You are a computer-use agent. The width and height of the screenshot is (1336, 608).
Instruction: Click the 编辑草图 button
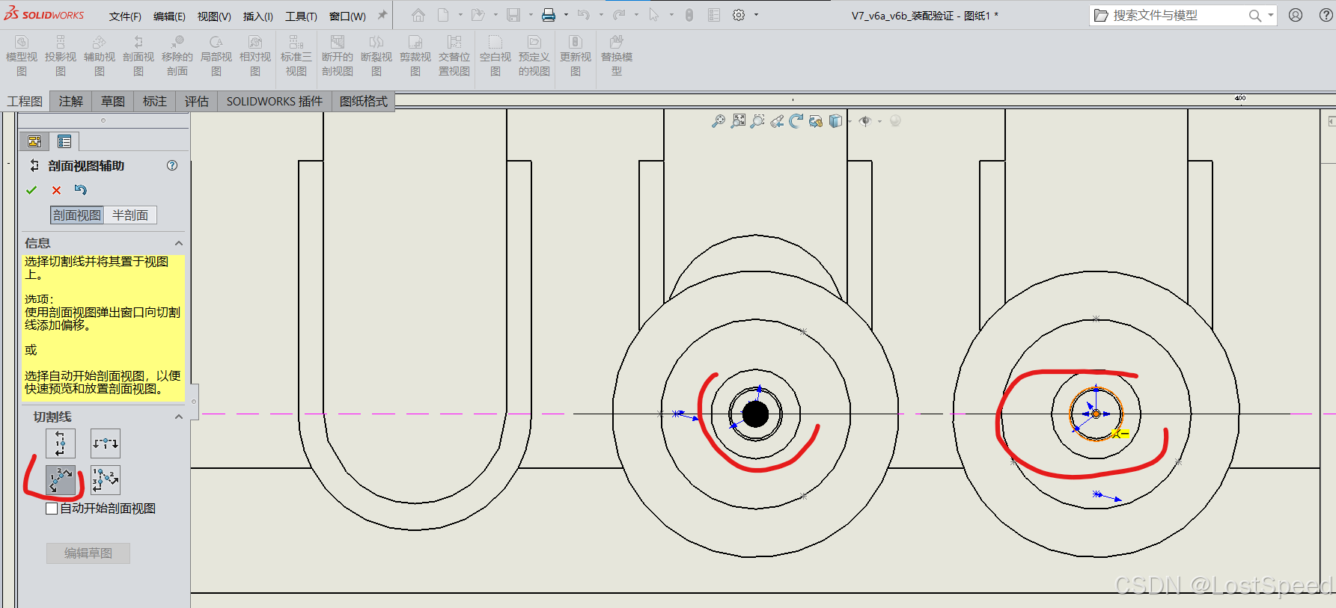(x=88, y=553)
